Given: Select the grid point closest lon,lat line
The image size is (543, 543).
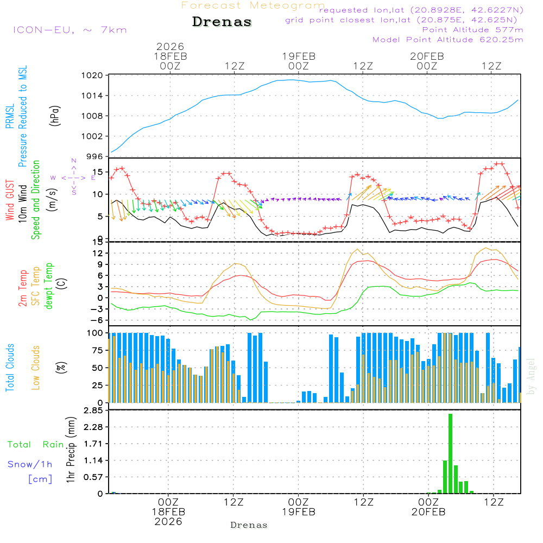Looking at the screenshot, I should (x=405, y=20).
